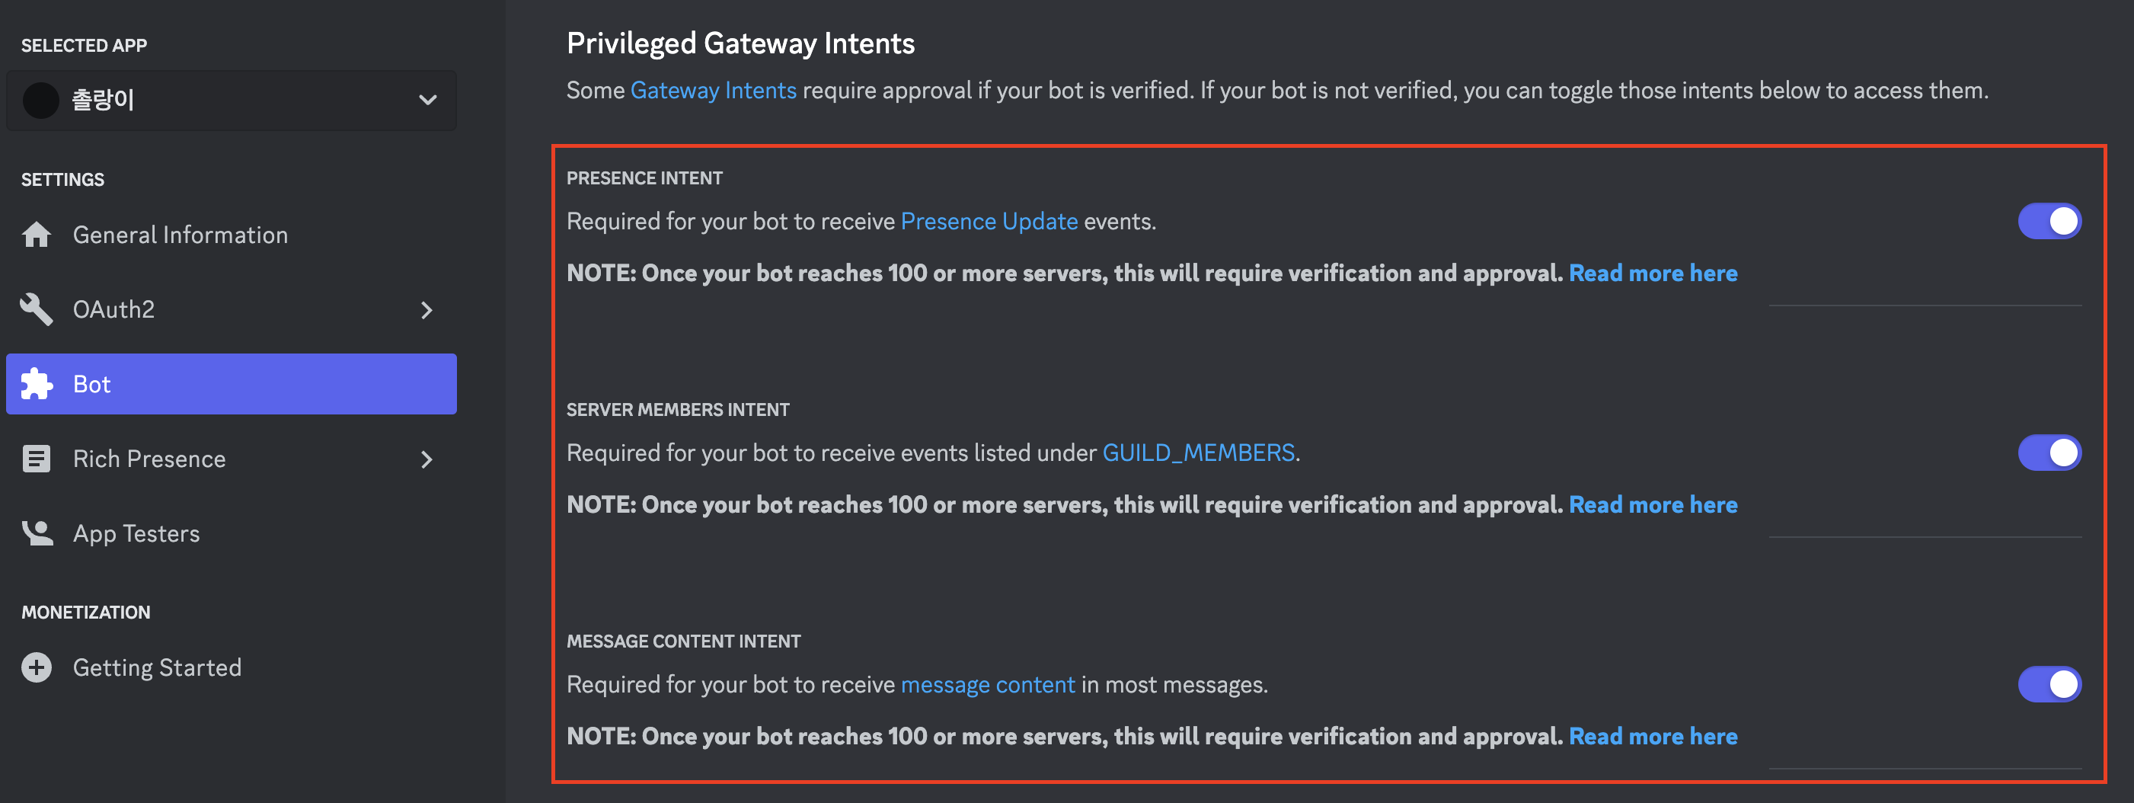
Task: Click the Rich Presence document icon
Action: (x=37, y=459)
